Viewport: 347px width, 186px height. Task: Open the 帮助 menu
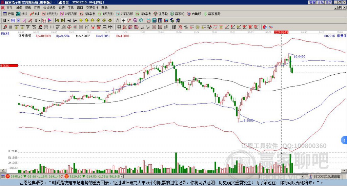pos(104,8)
